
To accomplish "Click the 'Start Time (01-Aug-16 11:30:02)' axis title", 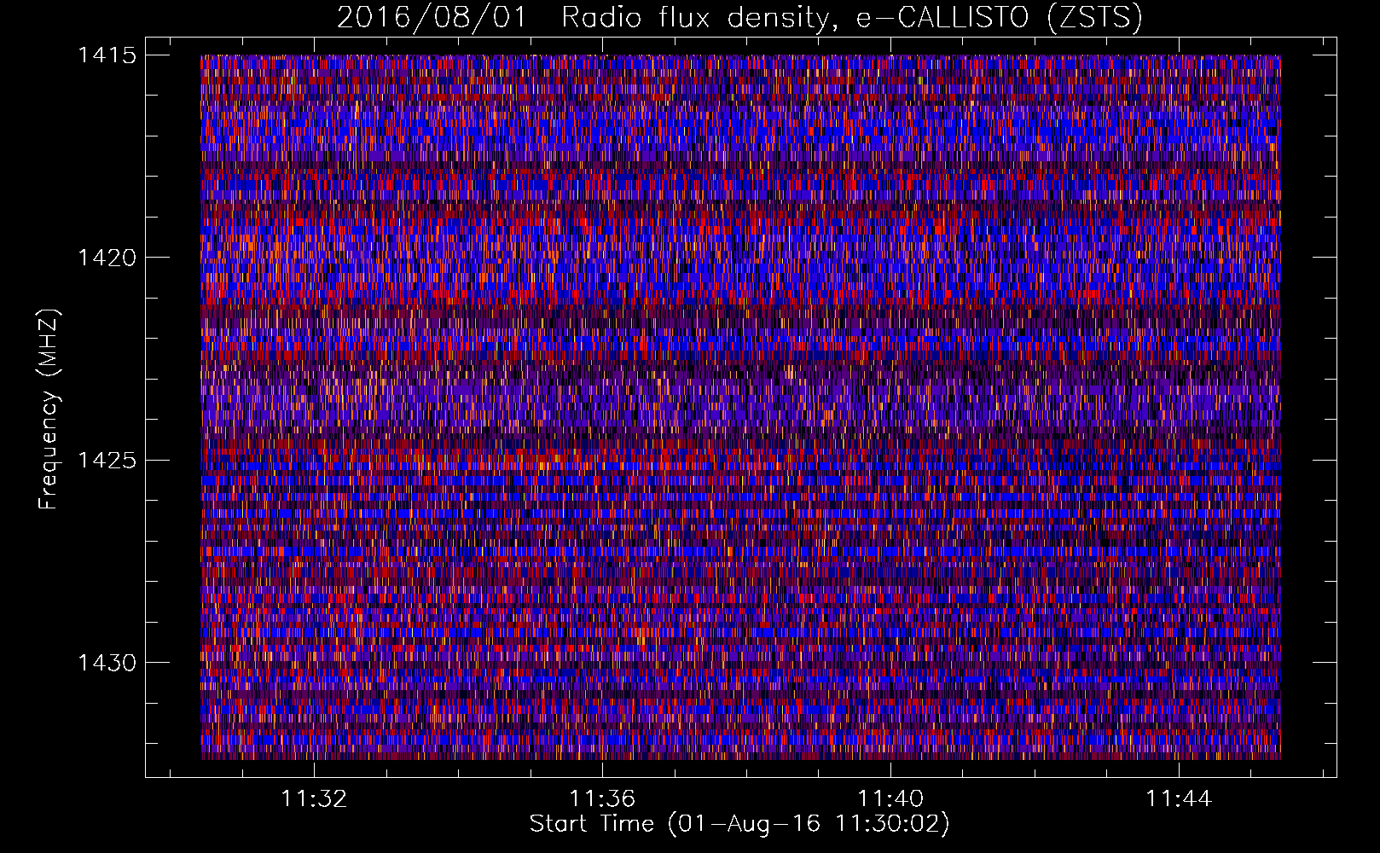I will pos(739,824).
